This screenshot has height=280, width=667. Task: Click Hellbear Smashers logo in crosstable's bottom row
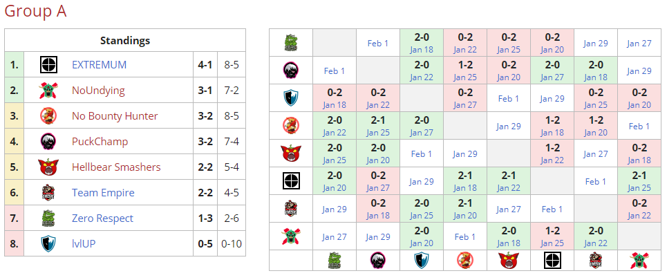509,260
